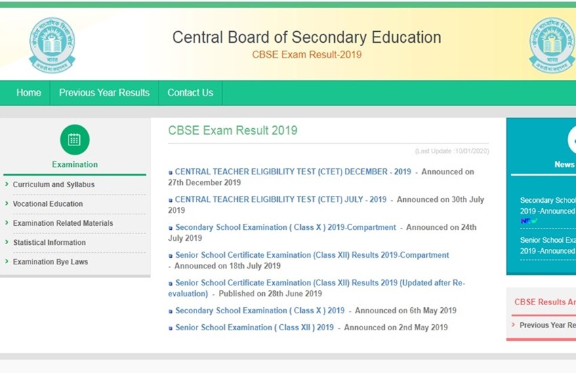
Task: Open Class X 2019-Compartment result link
Action: click(285, 228)
